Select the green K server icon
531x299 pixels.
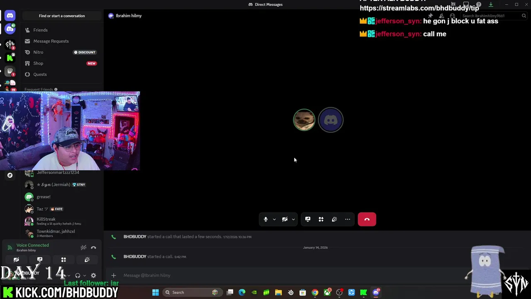coord(10,57)
